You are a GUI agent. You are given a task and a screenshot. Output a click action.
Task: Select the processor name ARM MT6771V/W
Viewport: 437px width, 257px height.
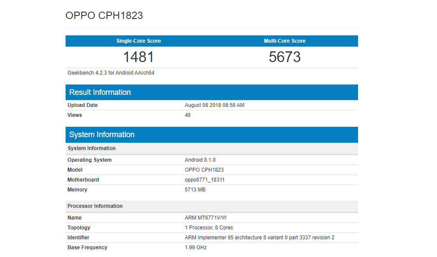pyautogui.click(x=205, y=218)
